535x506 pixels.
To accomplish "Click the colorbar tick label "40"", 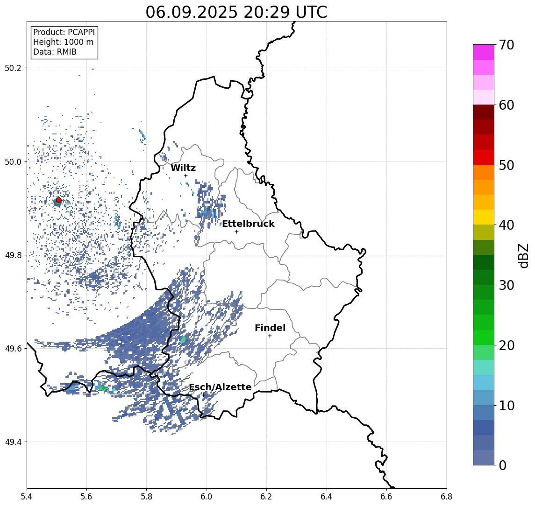I will (x=506, y=225).
